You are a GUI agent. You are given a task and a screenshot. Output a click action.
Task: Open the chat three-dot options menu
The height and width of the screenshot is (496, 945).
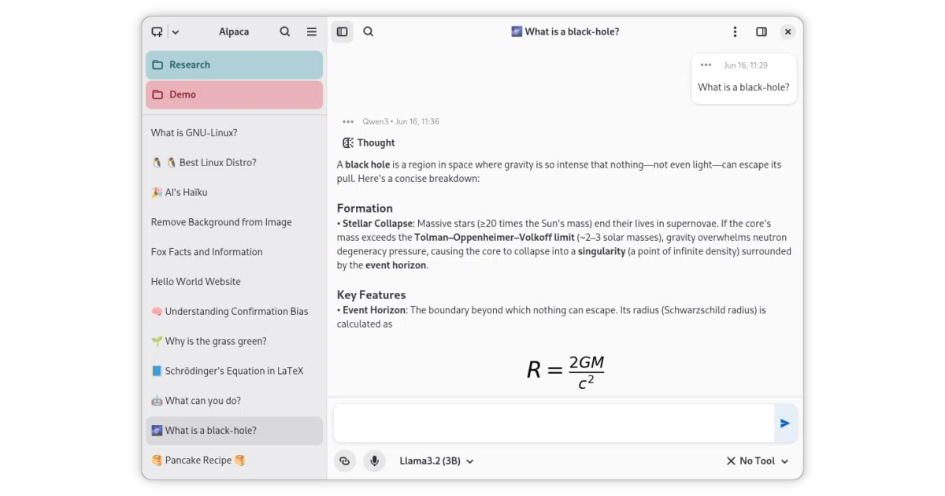point(735,32)
